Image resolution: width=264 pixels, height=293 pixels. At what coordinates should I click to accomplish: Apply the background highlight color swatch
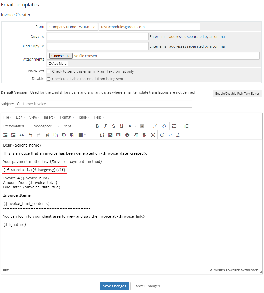142,126
